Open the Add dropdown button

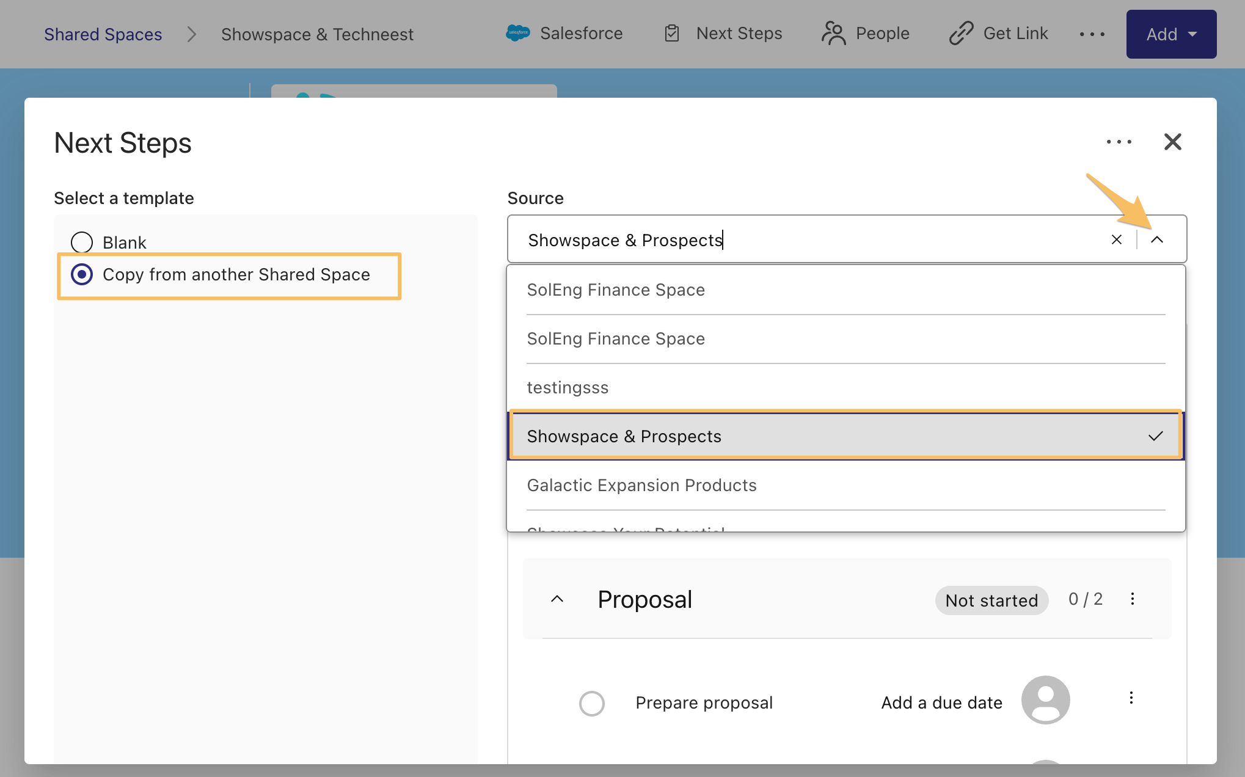tap(1171, 34)
